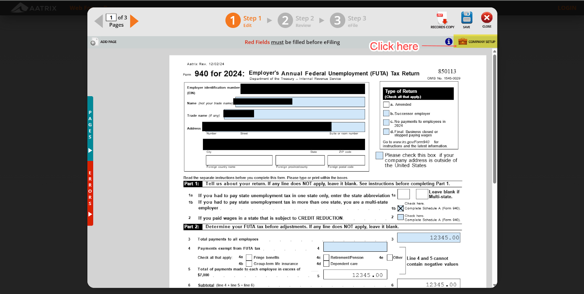Add a page with Add Page icon
The image size is (584, 294).
click(x=103, y=42)
